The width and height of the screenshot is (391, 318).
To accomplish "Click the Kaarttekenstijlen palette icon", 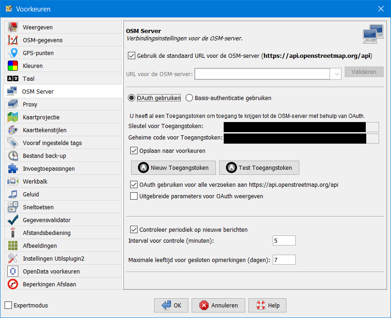I will click(x=13, y=130).
